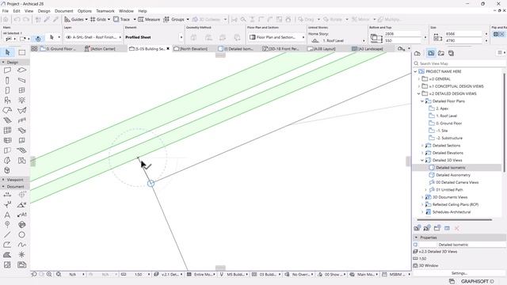Collapse the Design toolbox section
The height and width of the screenshot is (285, 507).
(3, 62)
